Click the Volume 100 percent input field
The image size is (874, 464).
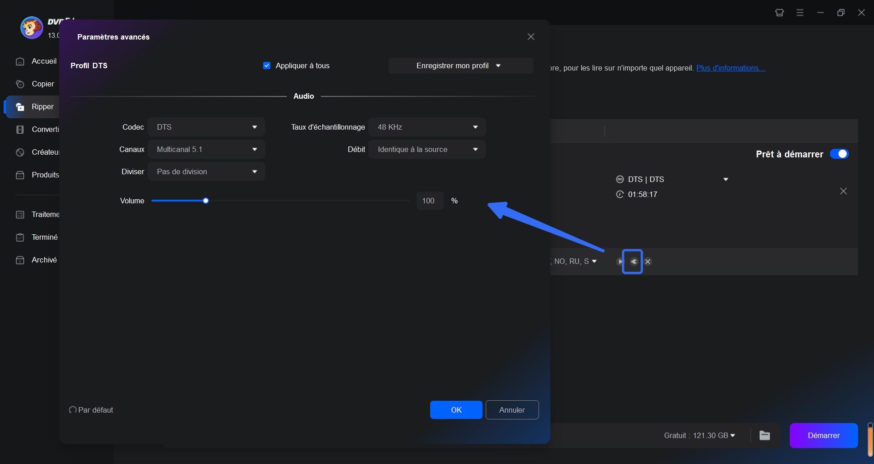430,201
